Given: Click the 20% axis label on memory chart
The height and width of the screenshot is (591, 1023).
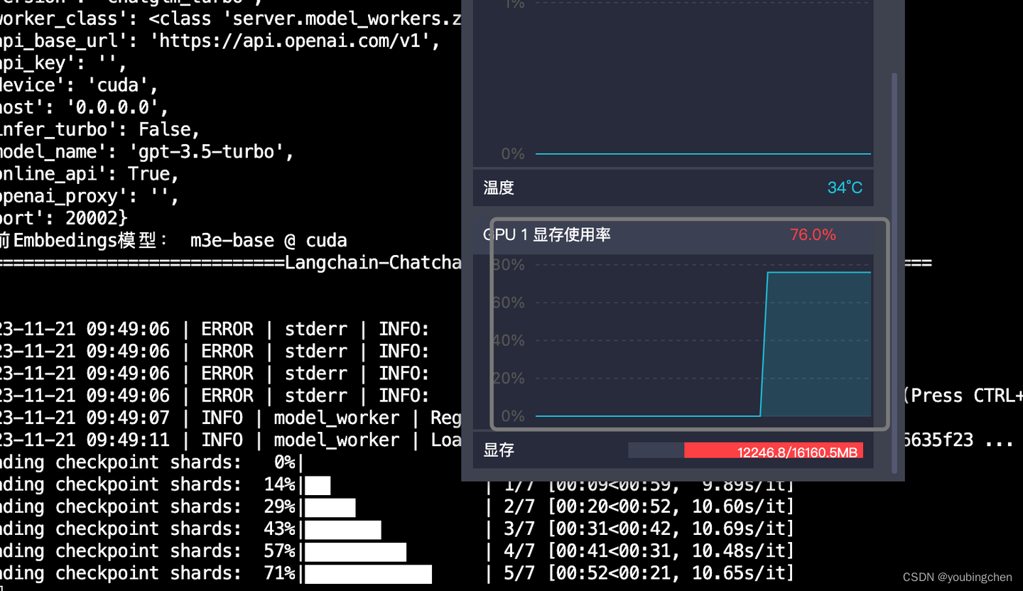Looking at the screenshot, I should [x=509, y=378].
